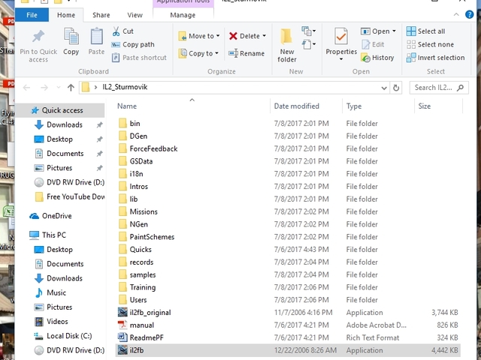Image resolution: width=481 pixels, height=360 pixels.
Task: Select the ForceFeedback folder
Action: coord(148,148)
